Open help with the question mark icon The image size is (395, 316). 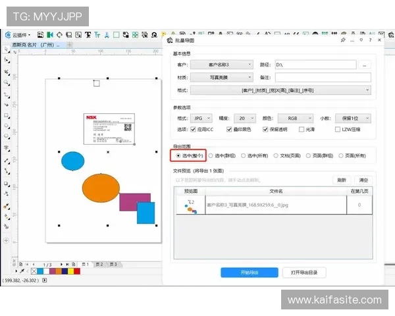tap(370, 39)
